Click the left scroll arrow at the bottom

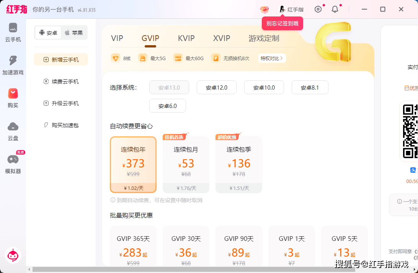tap(29, 270)
